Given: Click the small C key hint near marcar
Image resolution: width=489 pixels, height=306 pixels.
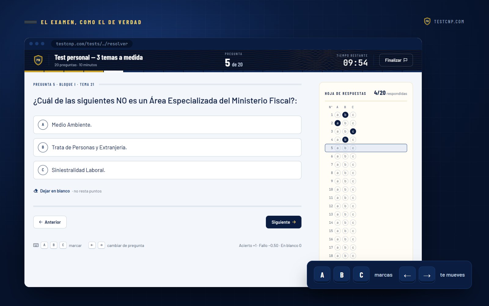Looking at the screenshot, I should pos(63,245).
